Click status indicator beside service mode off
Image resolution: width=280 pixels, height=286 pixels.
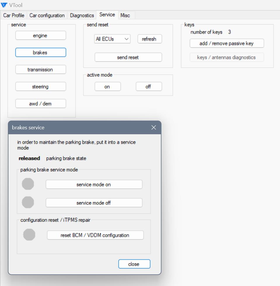click(28, 202)
